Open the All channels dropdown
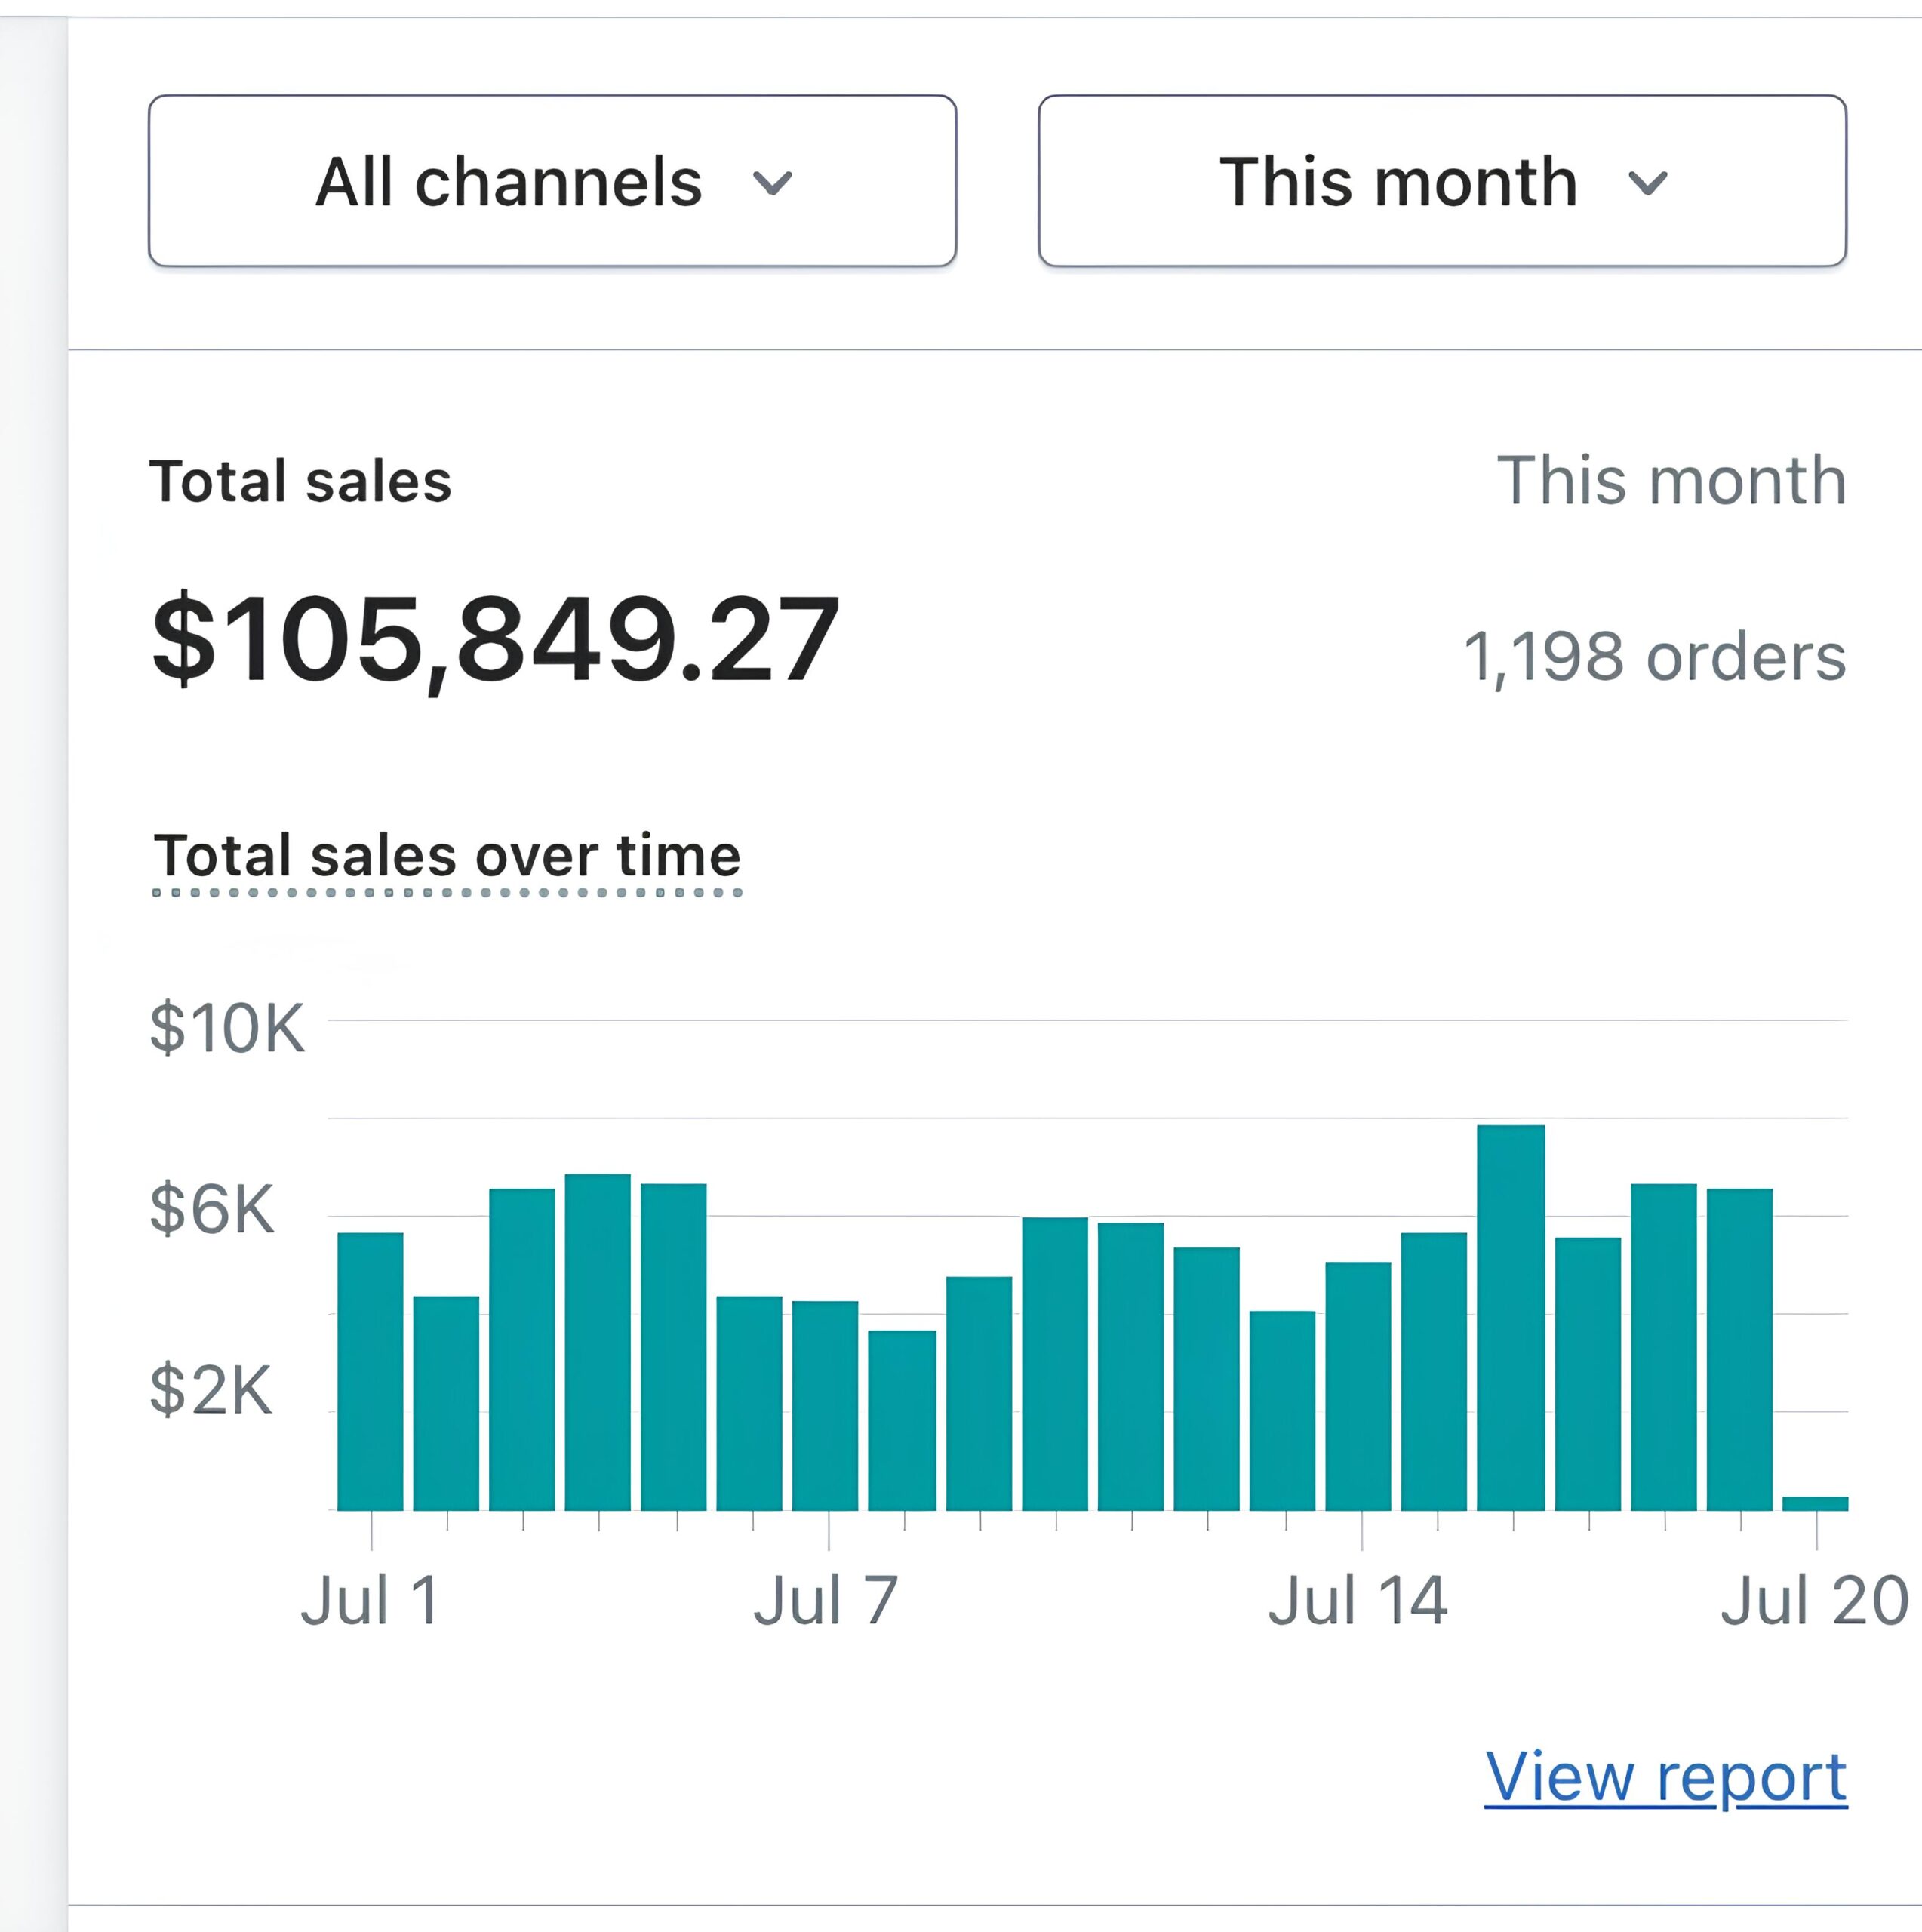 [552, 181]
